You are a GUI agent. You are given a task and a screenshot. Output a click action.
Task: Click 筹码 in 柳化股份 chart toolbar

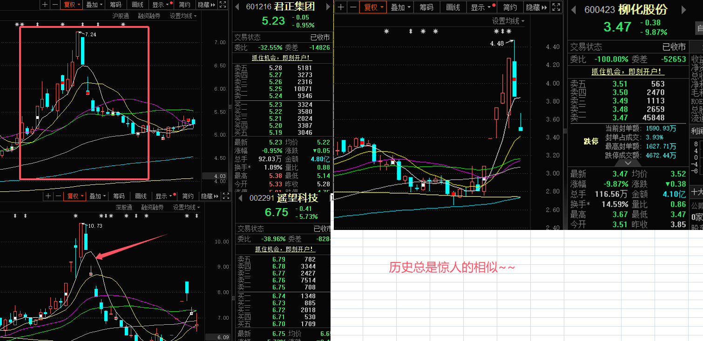[426, 7]
